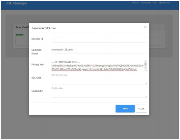Go to Generate CSR page
This screenshot has height=140, width=180.
coord(149,3)
